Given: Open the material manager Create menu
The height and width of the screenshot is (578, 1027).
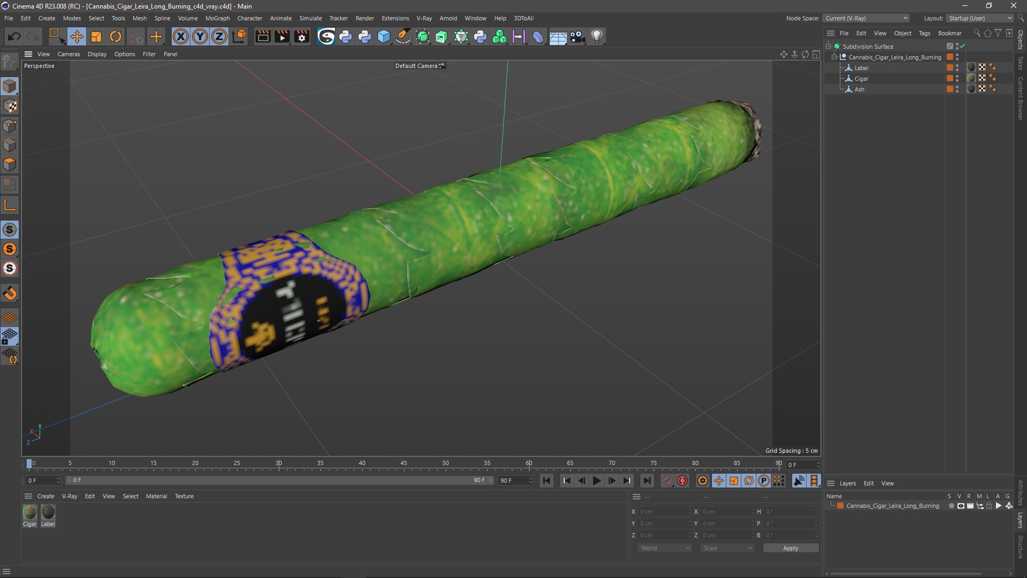Looking at the screenshot, I should [45, 496].
